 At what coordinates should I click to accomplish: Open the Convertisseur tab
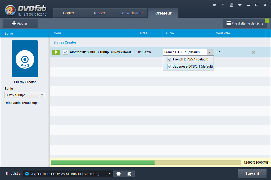(131, 13)
